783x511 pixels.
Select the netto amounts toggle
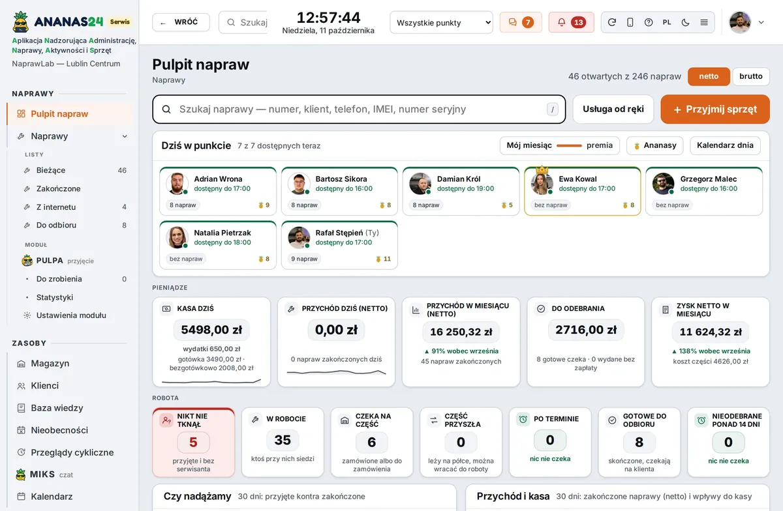(x=709, y=76)
